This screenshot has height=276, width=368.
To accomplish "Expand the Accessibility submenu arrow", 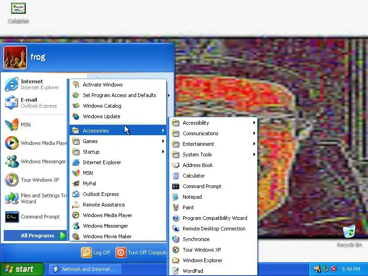I will coord(254,122).
